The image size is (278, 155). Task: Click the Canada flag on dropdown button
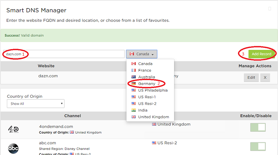click(132, 54)
